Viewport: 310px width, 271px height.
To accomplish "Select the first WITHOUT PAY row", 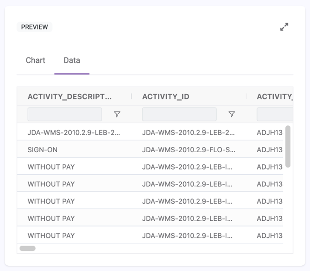I will point(150,167).
